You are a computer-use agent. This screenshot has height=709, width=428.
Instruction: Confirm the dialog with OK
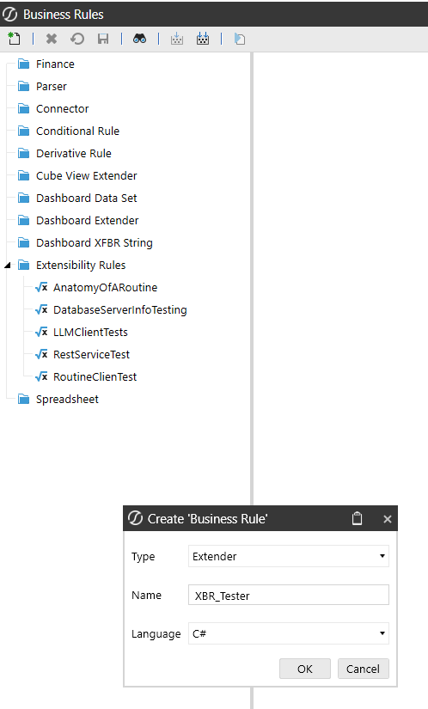tap(305, 669)
